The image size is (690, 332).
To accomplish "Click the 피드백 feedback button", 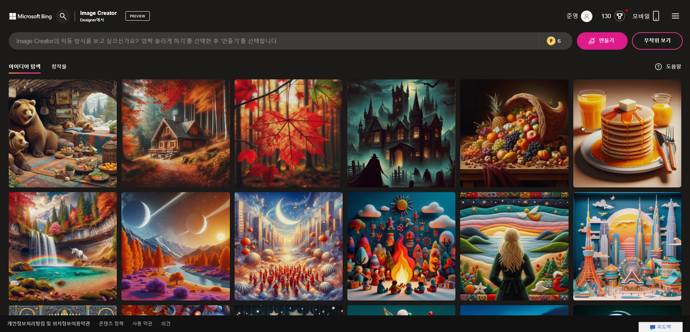I will point(661,327).
